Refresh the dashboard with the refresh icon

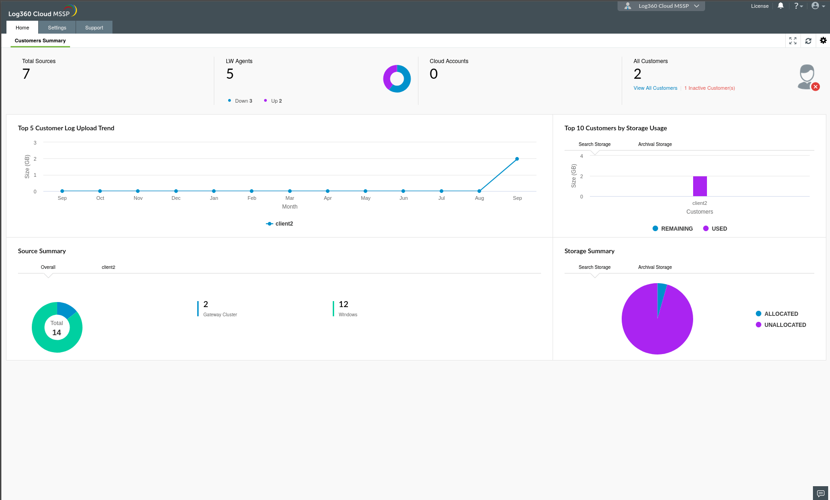[x=808, y=41]
